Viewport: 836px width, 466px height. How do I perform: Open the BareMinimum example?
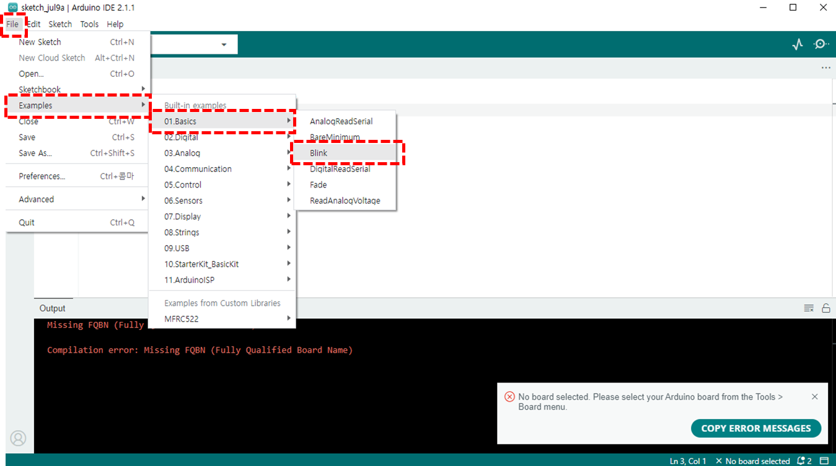(x=346, y=137)
